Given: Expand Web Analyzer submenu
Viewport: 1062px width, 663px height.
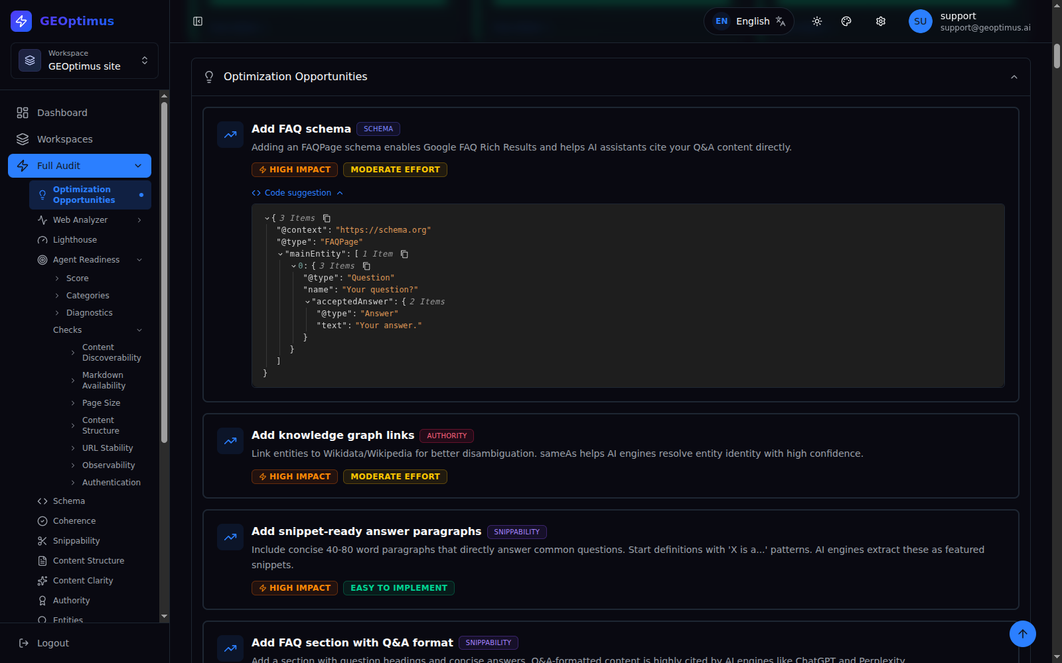Looking at the screenshot, I should coord(139,220).
